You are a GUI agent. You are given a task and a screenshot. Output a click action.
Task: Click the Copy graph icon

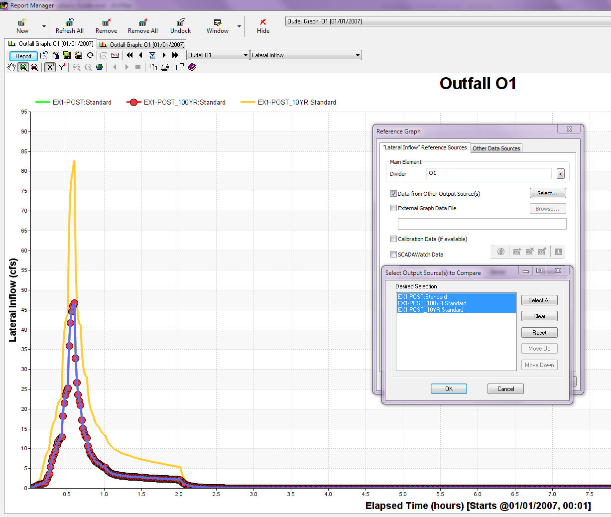pos(153,67)
